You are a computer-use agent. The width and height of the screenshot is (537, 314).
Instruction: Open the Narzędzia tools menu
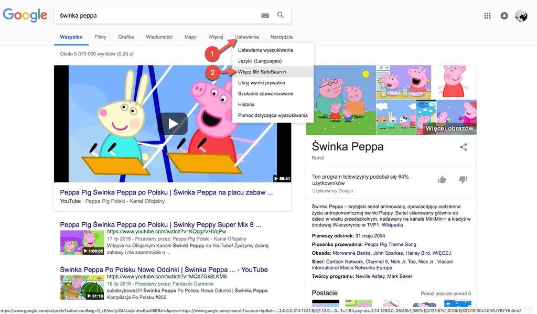click(282, 37)
